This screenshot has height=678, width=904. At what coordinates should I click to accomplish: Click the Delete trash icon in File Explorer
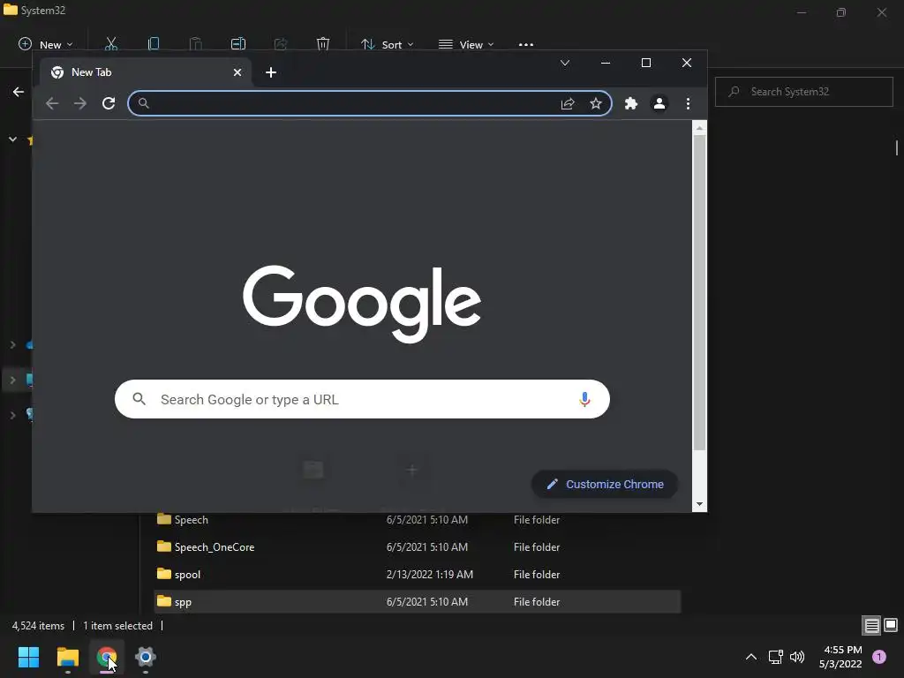pyautogui.click(x=323, y=44)
